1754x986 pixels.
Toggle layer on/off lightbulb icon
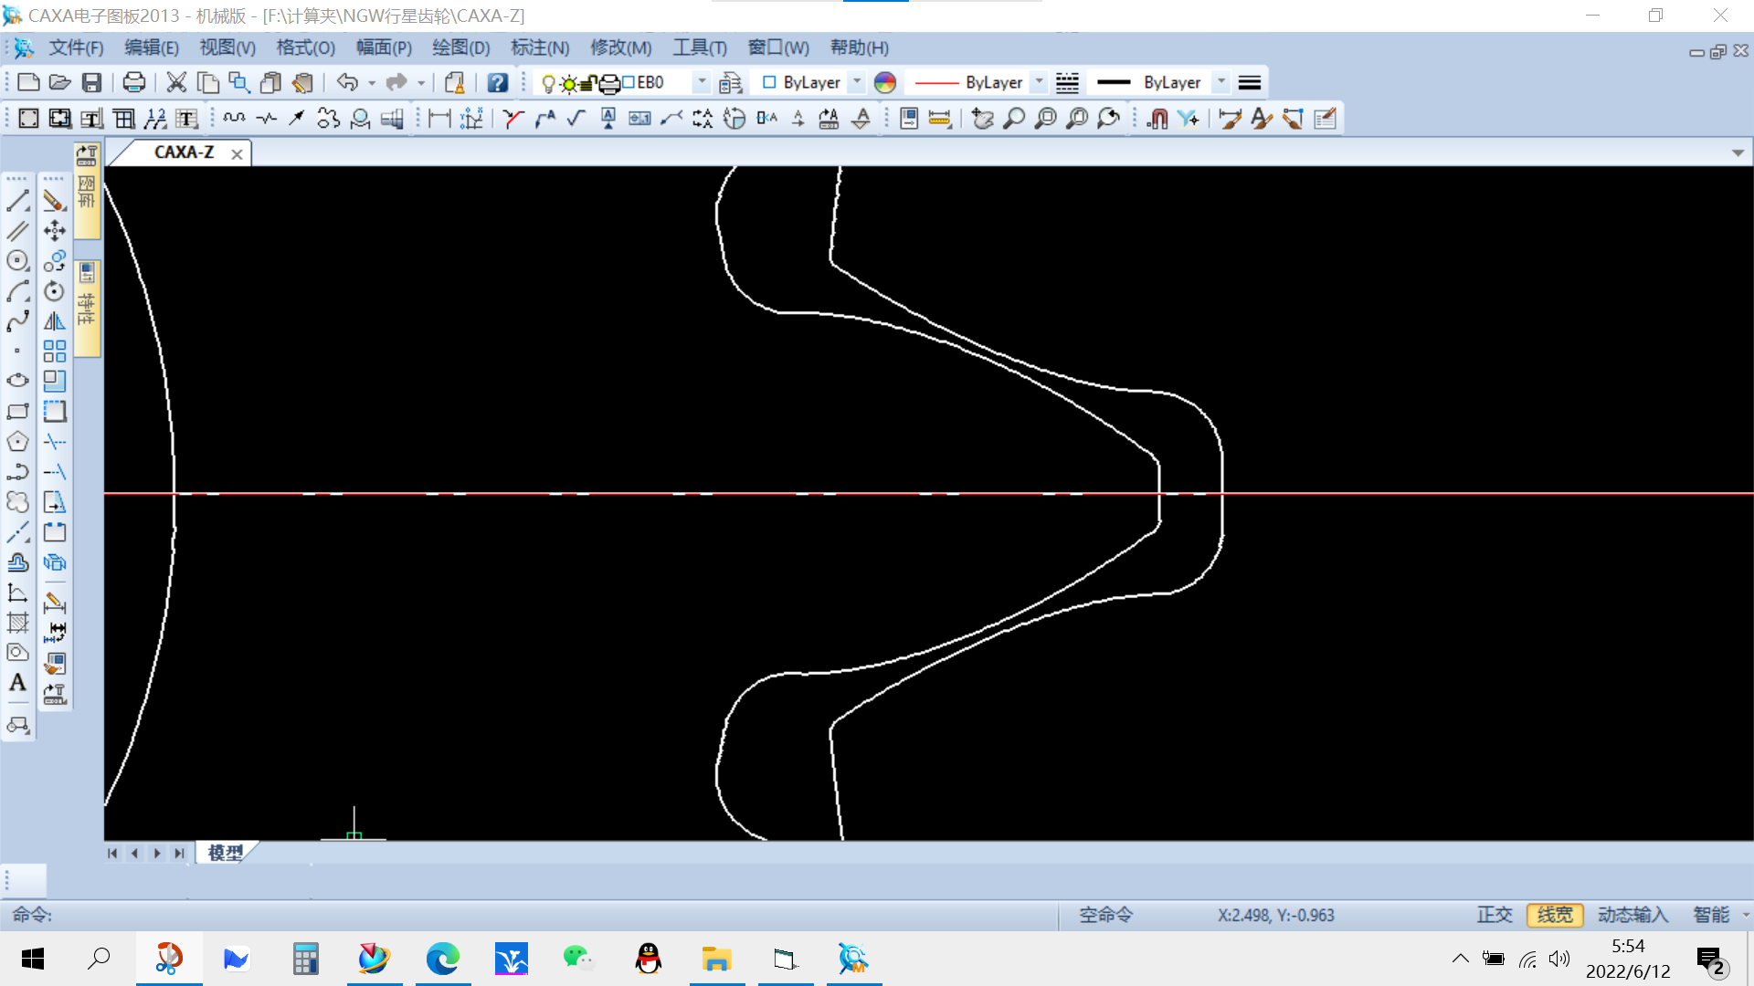(x=548, y=84)
